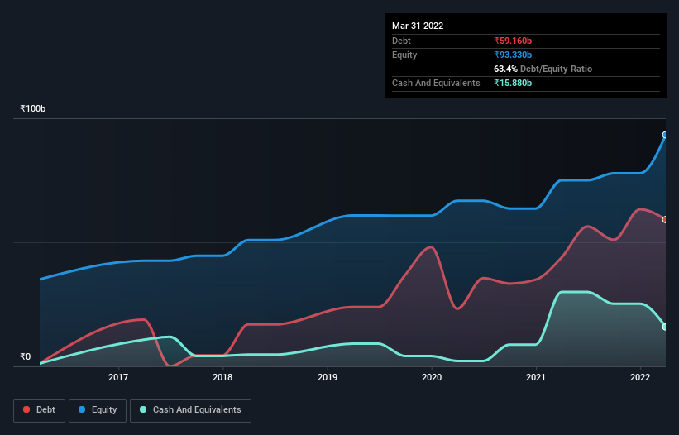Image resolution: width=679 pixels, height=435 pixels.
Task: Toggle the Equity series legend button
Action: click(x=98, y=410)
